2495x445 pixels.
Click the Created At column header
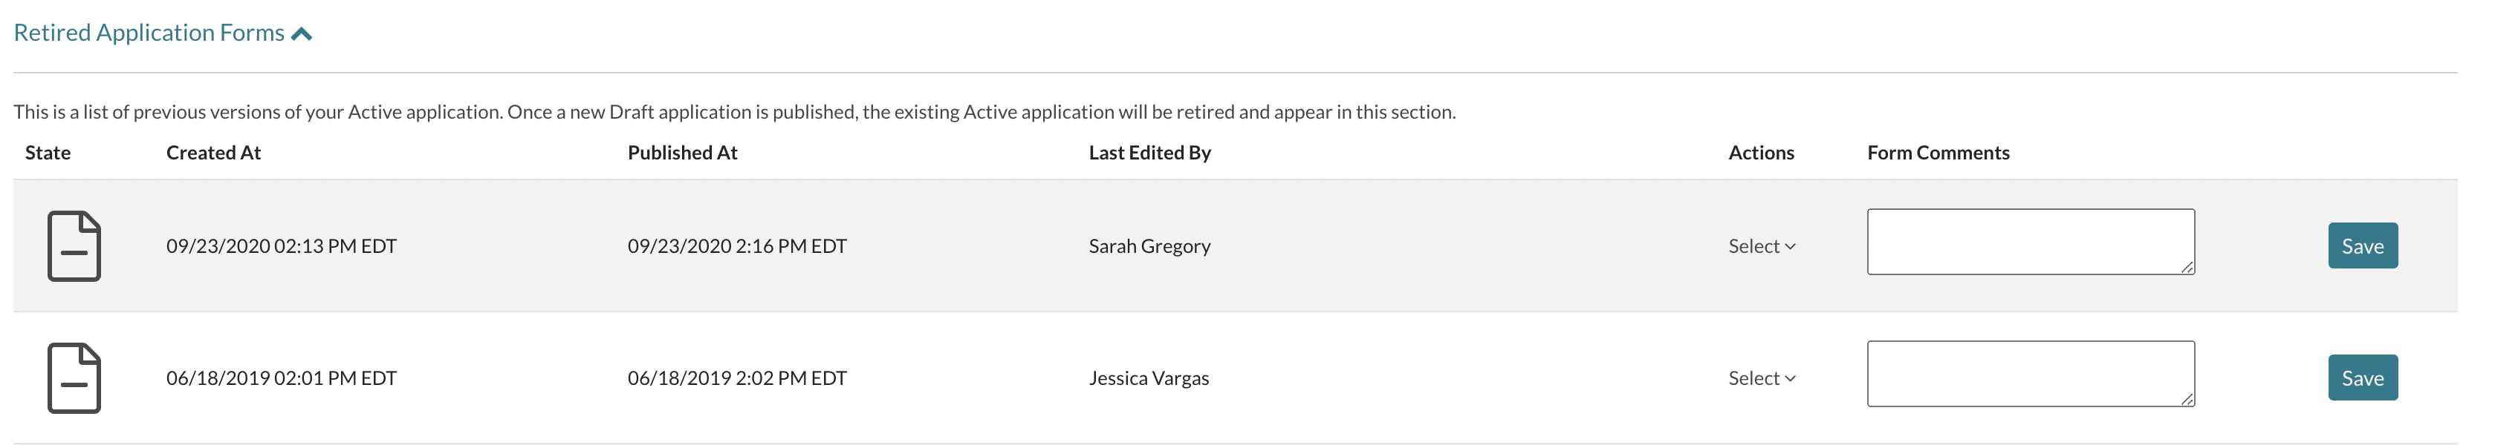[x=213, y=153]
